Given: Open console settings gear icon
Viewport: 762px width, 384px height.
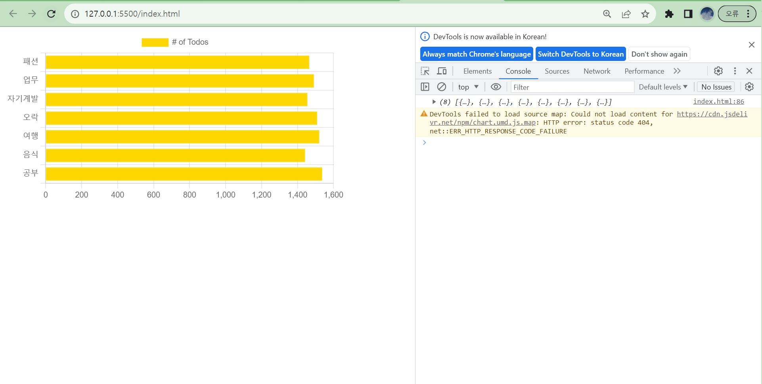Looking at the screenshot, I should 749,87.
